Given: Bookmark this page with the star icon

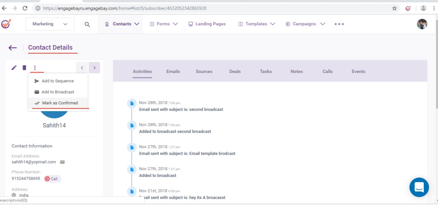Looking at the screenshot, I should [x=394, y=8].
